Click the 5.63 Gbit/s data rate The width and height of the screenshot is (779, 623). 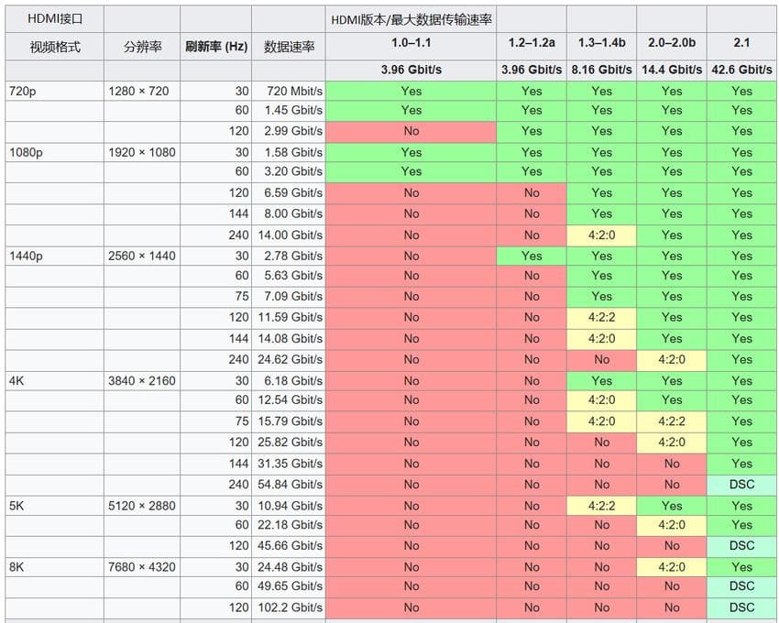(289, 275)
